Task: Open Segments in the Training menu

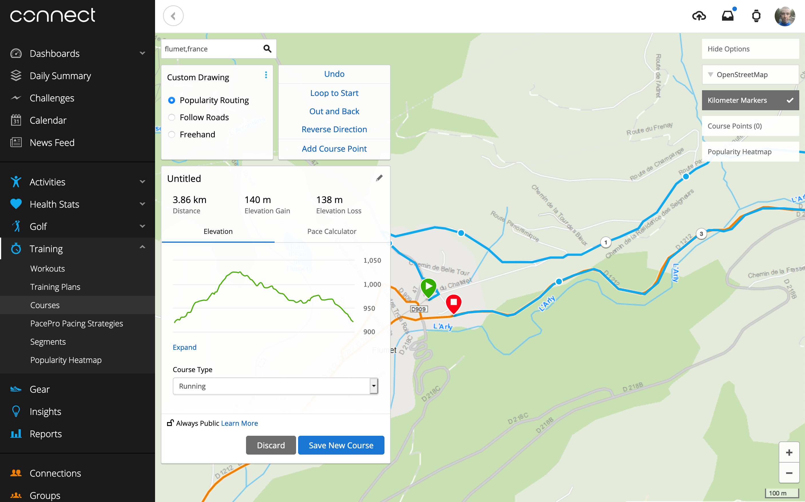Action: 48,342
